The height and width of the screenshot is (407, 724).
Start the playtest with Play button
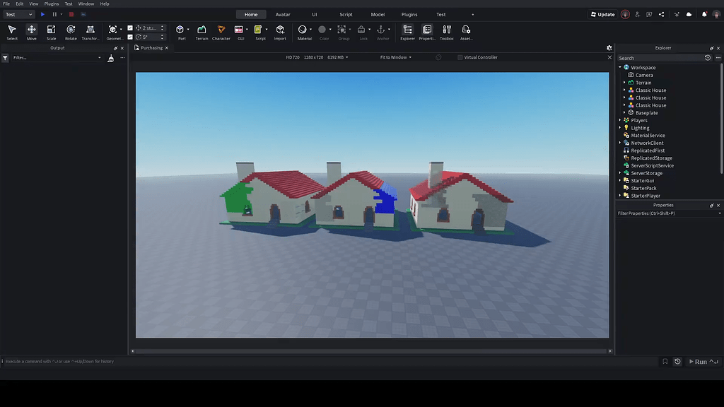click(42, 14)
